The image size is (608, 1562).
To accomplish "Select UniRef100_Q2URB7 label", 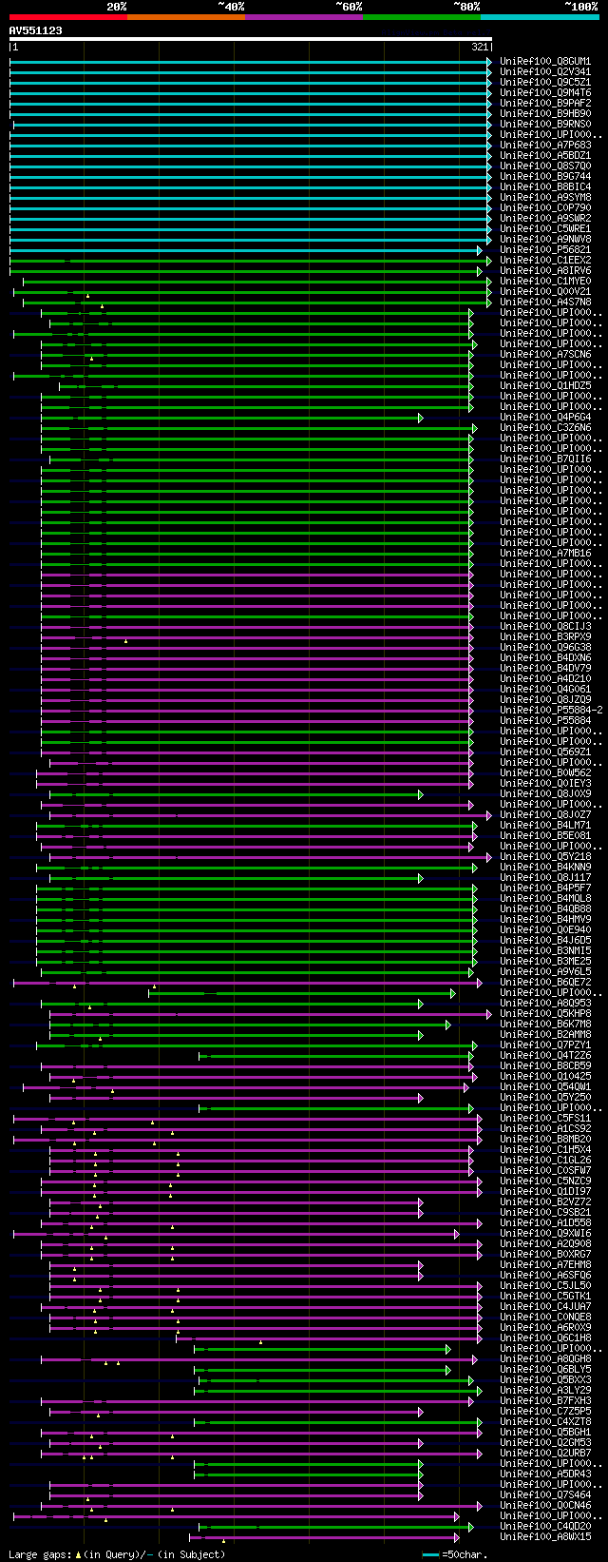I will click(545, 1454).
